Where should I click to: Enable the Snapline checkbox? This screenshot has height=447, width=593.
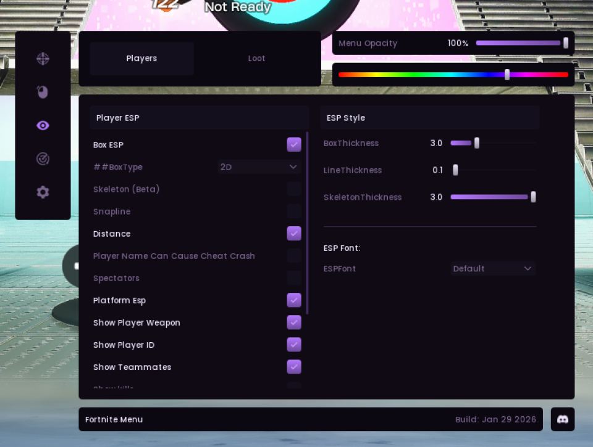tap(294, 211)
